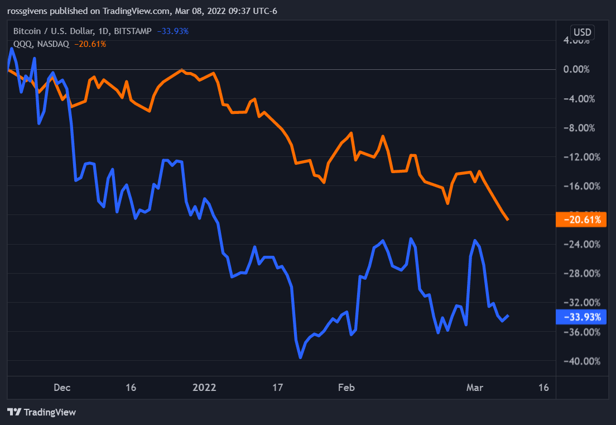Viewport: 616px width, 425px height.
Task: Click the -20.61% value in the QQQ legend
Action: (x=90, y=43)
